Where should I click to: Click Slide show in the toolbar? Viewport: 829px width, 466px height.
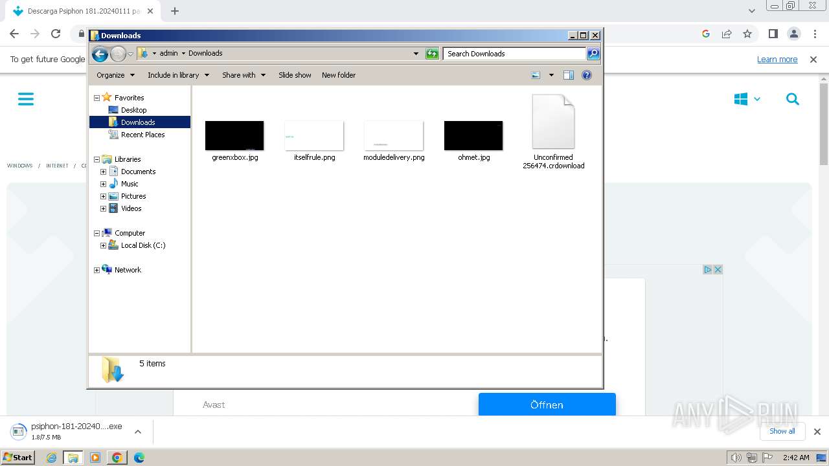[x=295, y=75]
